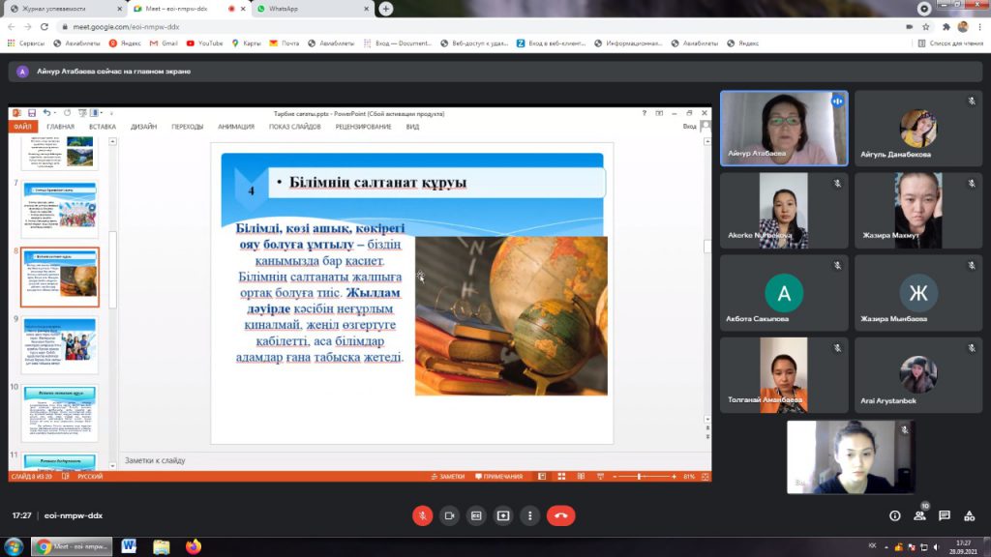The image size is (991, 557).
Task: Open a new browser tab
Action: click(386, 9)
